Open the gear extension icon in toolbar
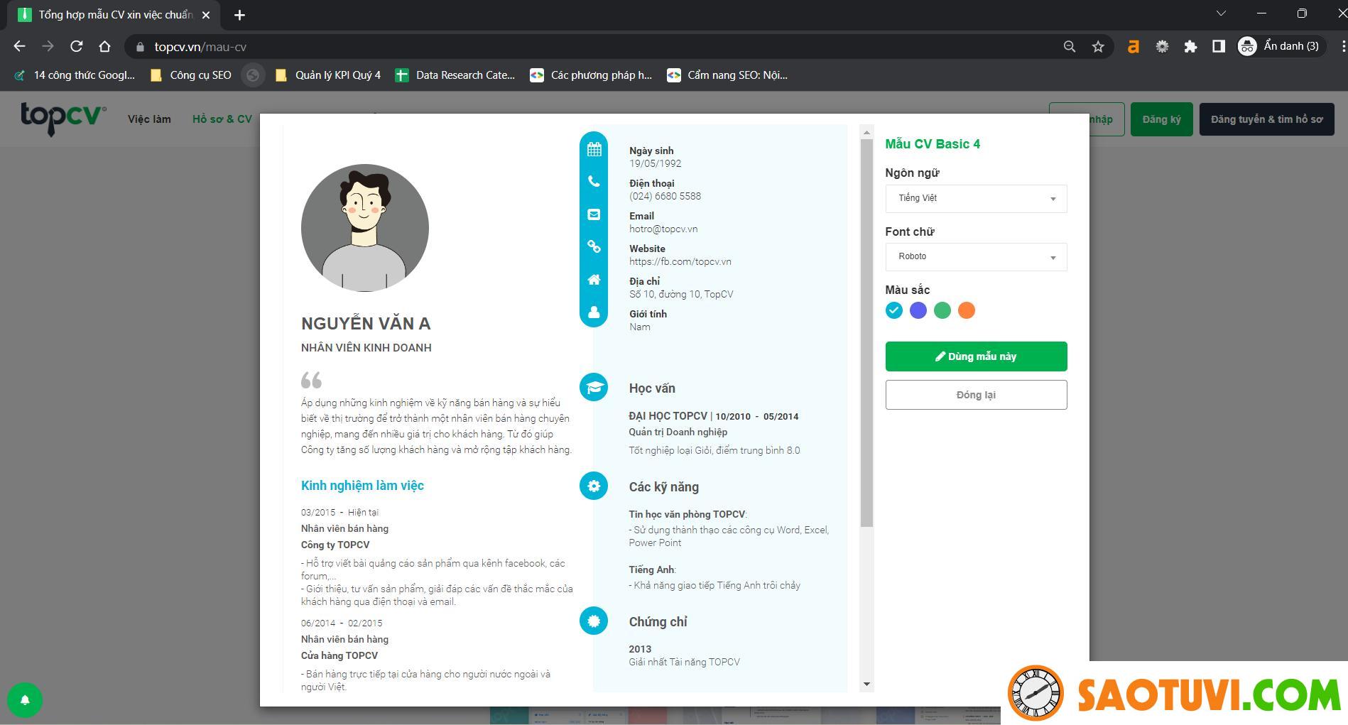 (x=1162, y=47)
